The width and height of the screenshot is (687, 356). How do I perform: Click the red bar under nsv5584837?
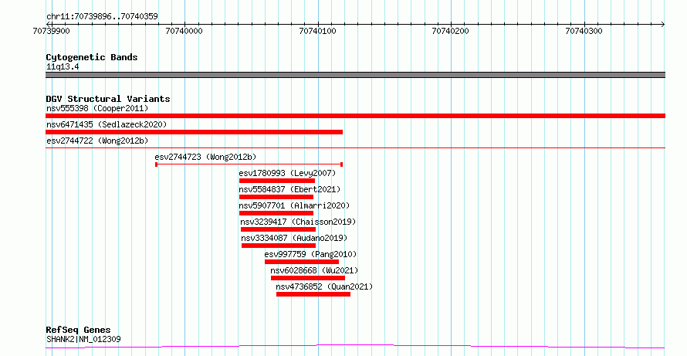(276, 197)
